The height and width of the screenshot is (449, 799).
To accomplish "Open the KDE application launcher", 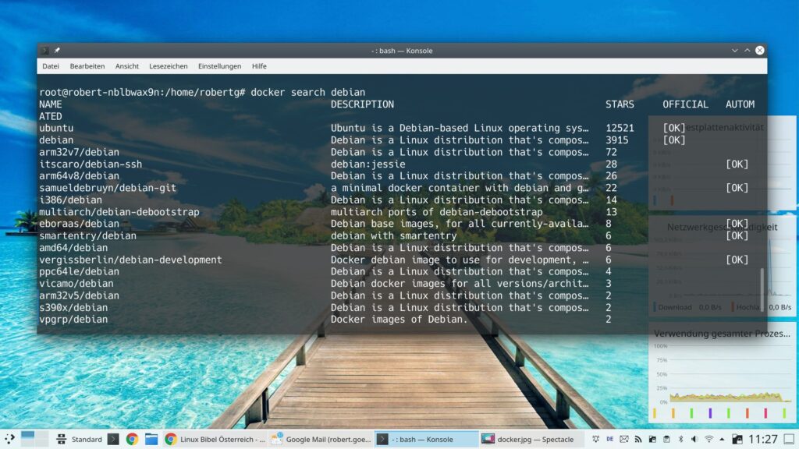I will (9, 439).
